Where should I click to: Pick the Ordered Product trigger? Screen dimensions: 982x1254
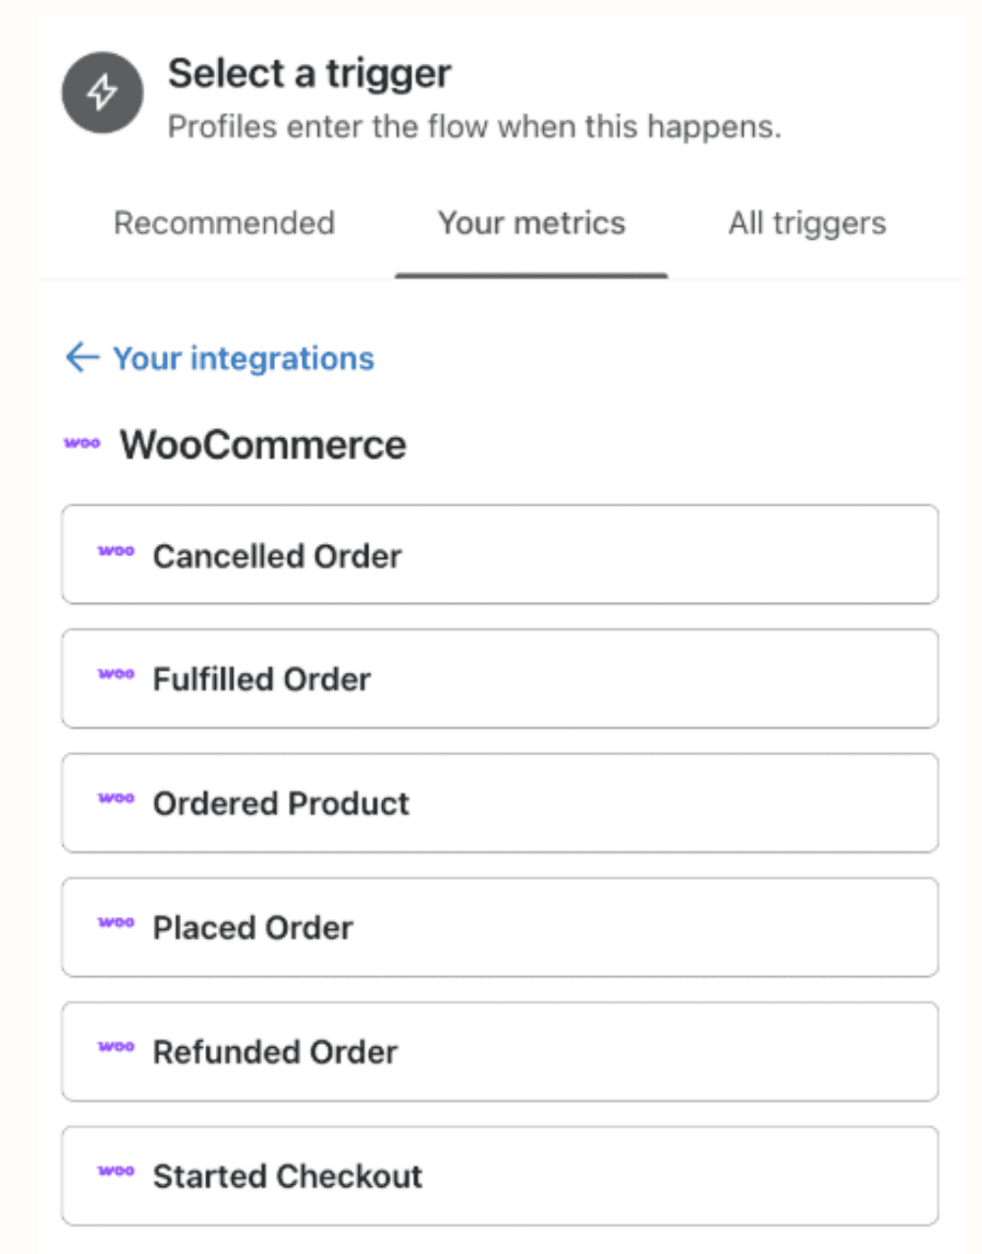(500, 803)
